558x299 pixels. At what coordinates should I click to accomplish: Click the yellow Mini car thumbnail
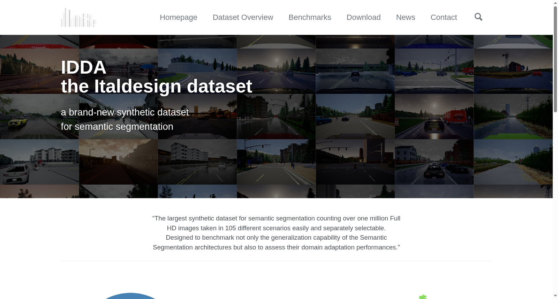click(x=39, y=117)
